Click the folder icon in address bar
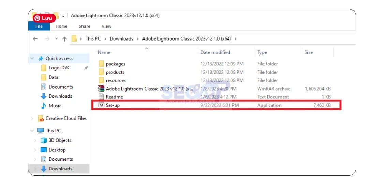Image resolution: width=391 pixels, height=188 pixels. tap(74, 38)
